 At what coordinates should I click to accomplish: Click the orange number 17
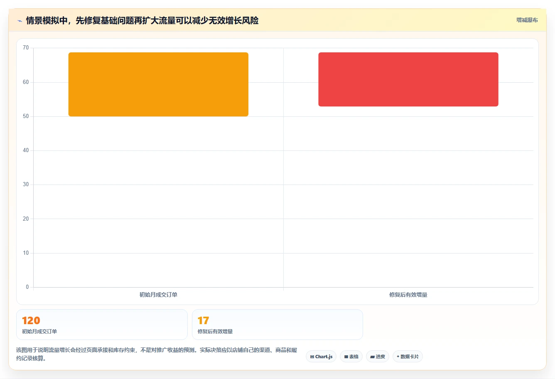click(x=203, y=320)
